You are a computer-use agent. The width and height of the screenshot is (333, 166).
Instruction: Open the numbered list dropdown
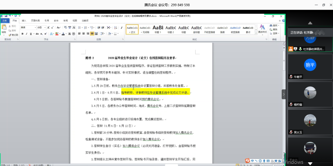click(x=88, y=28)
